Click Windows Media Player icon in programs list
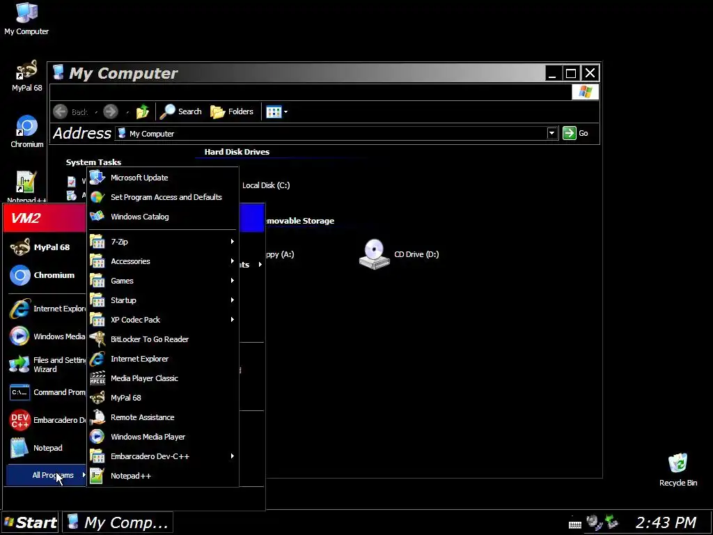713x535 pixels. (x=97, y=437)
